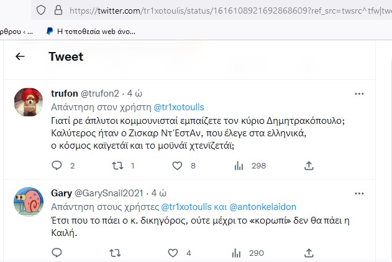Open @tr1xotoulis mention link in trufon's reply
Screen dimensions: 392x262
tap(179, 107)
